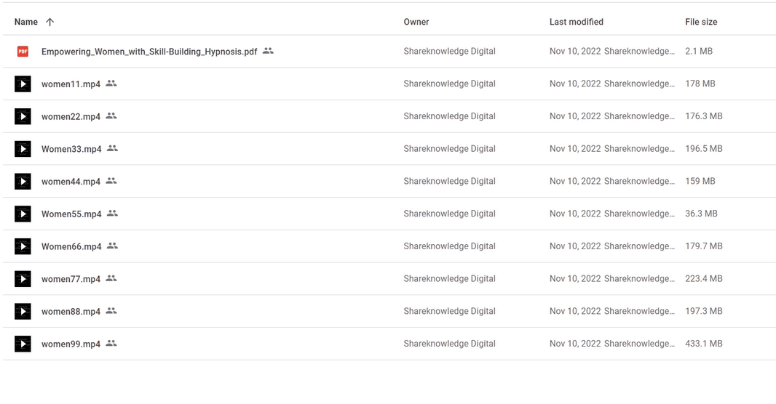Select the Women33.mp4 play icon
The width and height of the screenshot is (776, 404).
pos(23,149)
